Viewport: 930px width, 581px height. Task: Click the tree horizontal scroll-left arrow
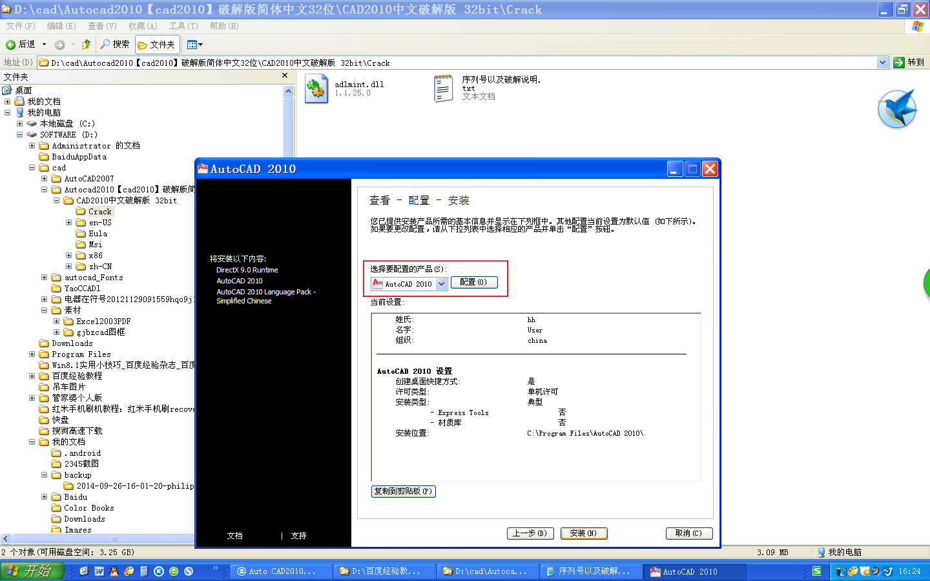[x=6, y=538]
